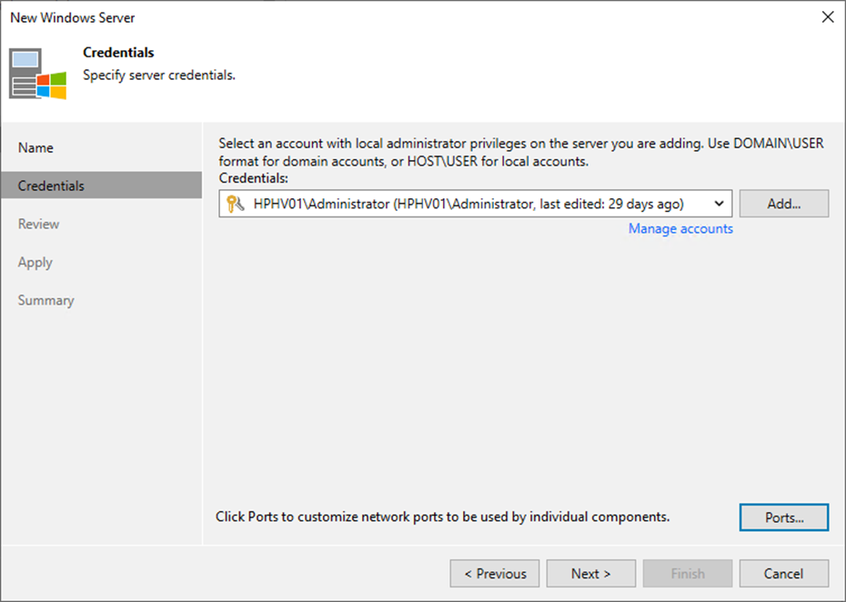Click the Add... credentials button

pyautogui.click(x=784, y=204)
